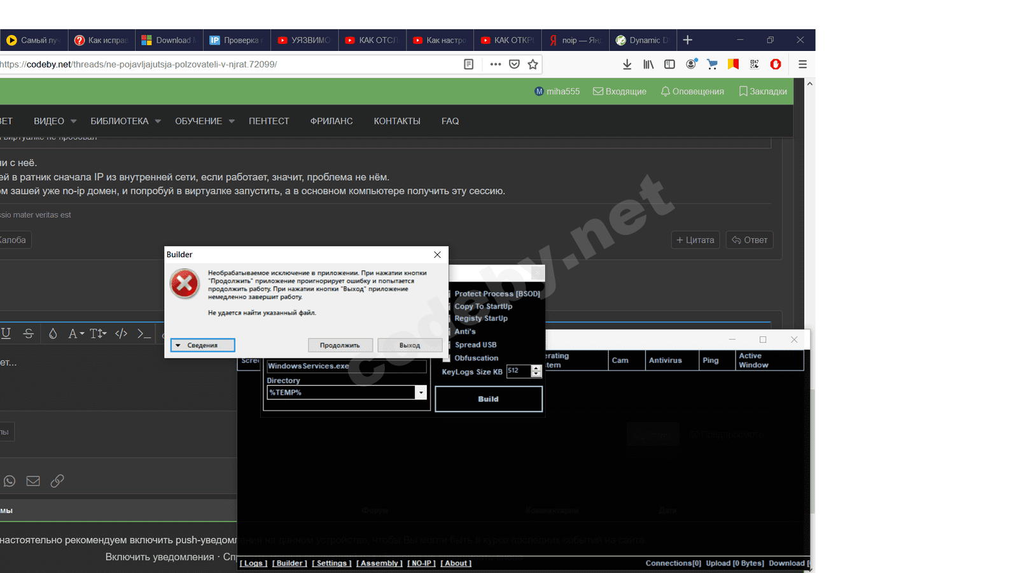The height and width of the screenshot is (573, 1018).
Task: Open text color drop tool
Action: point(53,333)
